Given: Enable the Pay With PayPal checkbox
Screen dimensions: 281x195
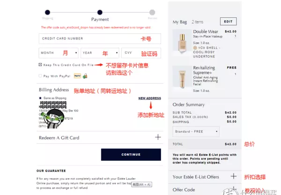Looking at the screenshot, I should click(x=40, y=76).
